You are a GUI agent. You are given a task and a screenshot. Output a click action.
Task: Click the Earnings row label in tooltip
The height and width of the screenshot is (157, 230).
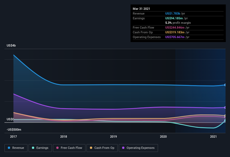point(139,18)
